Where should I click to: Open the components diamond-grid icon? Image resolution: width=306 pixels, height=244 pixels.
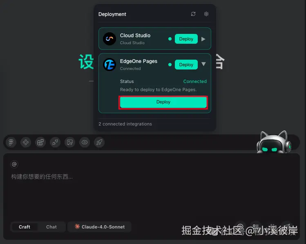(26, 142)
